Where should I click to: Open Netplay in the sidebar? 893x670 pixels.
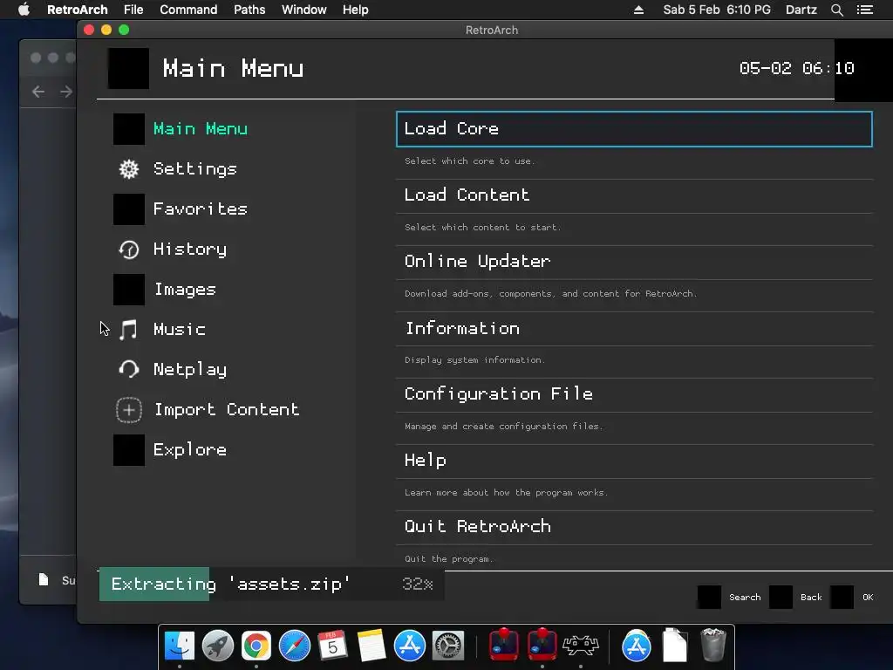190,369
